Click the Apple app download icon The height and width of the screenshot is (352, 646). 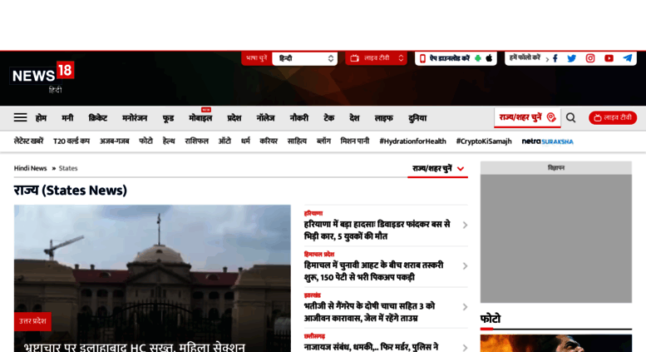tap(489, 58)
